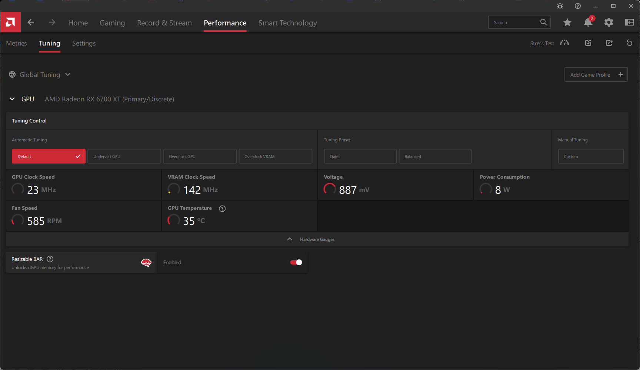Click Add Game Profile button
Viewport: 640px width, 370px height.
[x=596, y=74]
